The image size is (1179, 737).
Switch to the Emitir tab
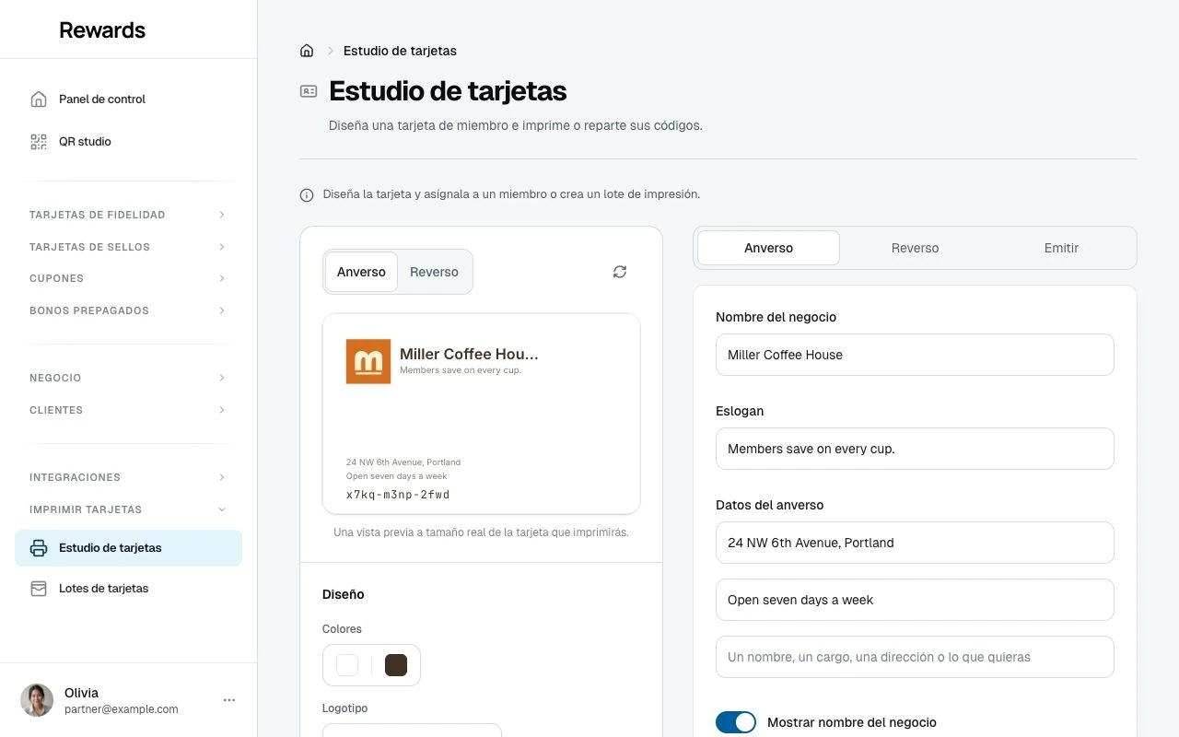tap(1061, 248)
